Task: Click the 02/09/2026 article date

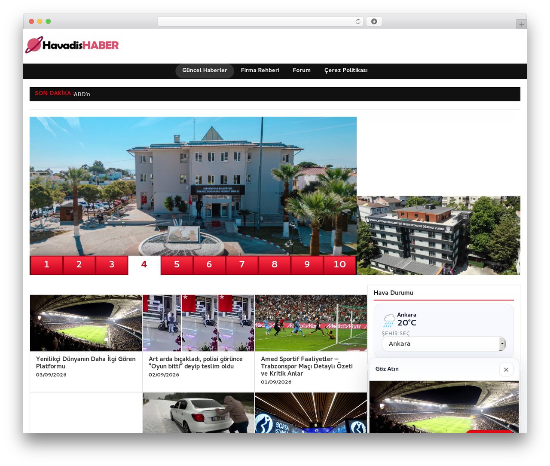Action: pos(164,375)
